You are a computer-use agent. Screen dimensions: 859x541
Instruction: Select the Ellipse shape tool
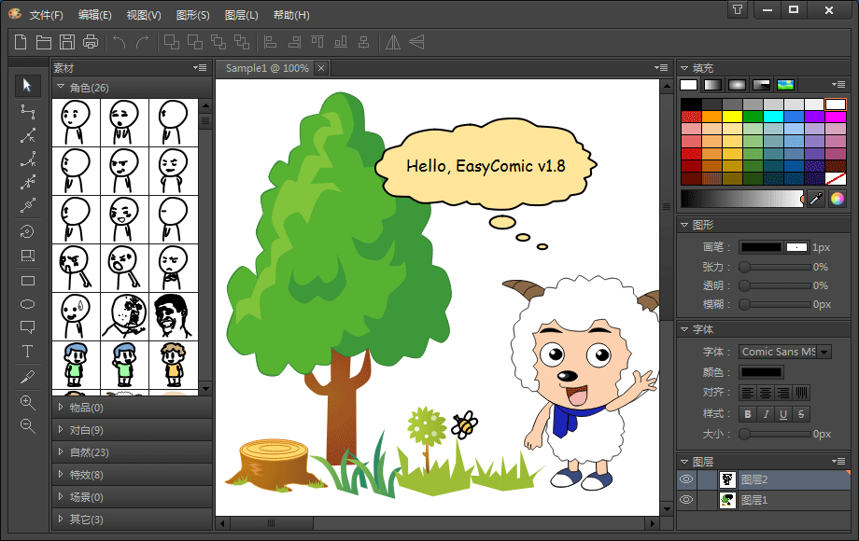(27, 303)
